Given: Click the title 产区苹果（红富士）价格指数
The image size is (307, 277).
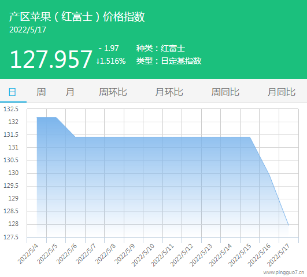Looking at the screenshot, I should [x=77, y=16].
